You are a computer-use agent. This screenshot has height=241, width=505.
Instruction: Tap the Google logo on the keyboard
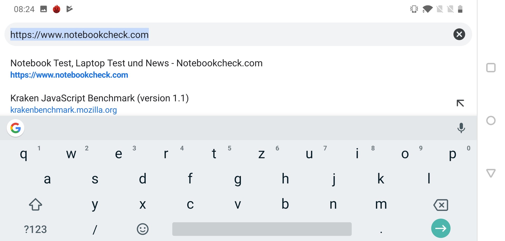[16, 128]
